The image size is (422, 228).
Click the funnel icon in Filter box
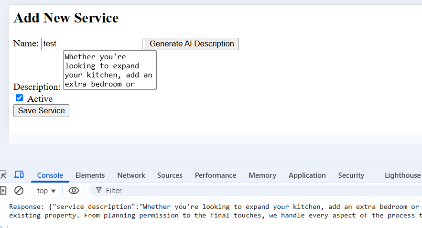click(x=99, y=191)
